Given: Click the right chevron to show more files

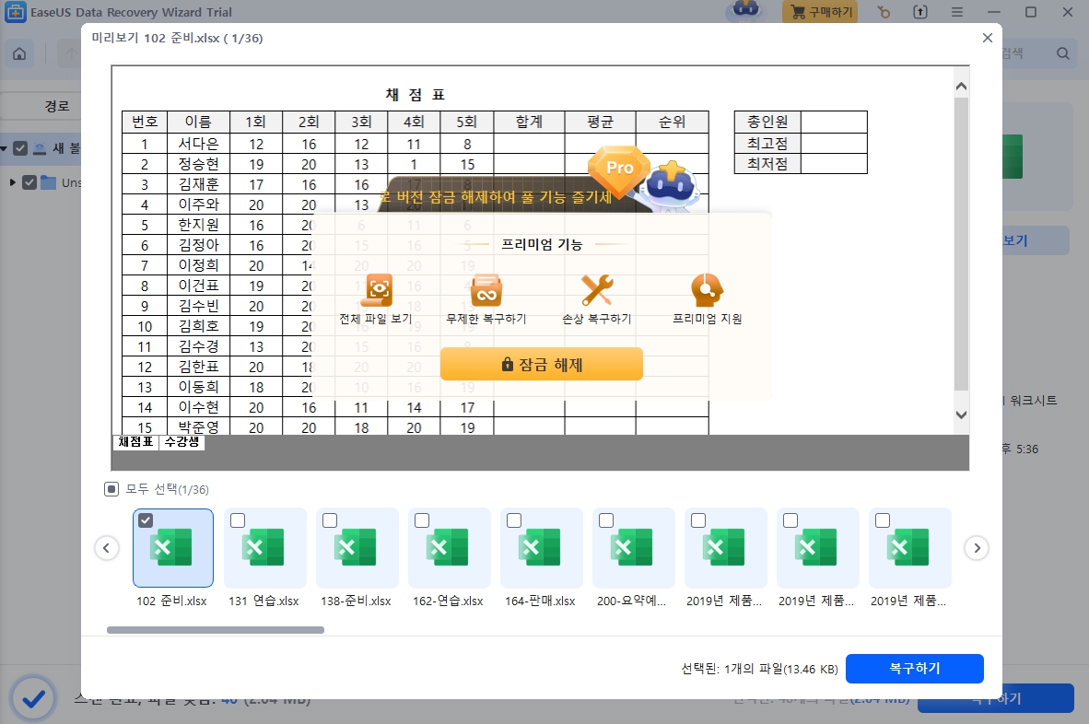Looking at the screenshot, I should 976,547.
